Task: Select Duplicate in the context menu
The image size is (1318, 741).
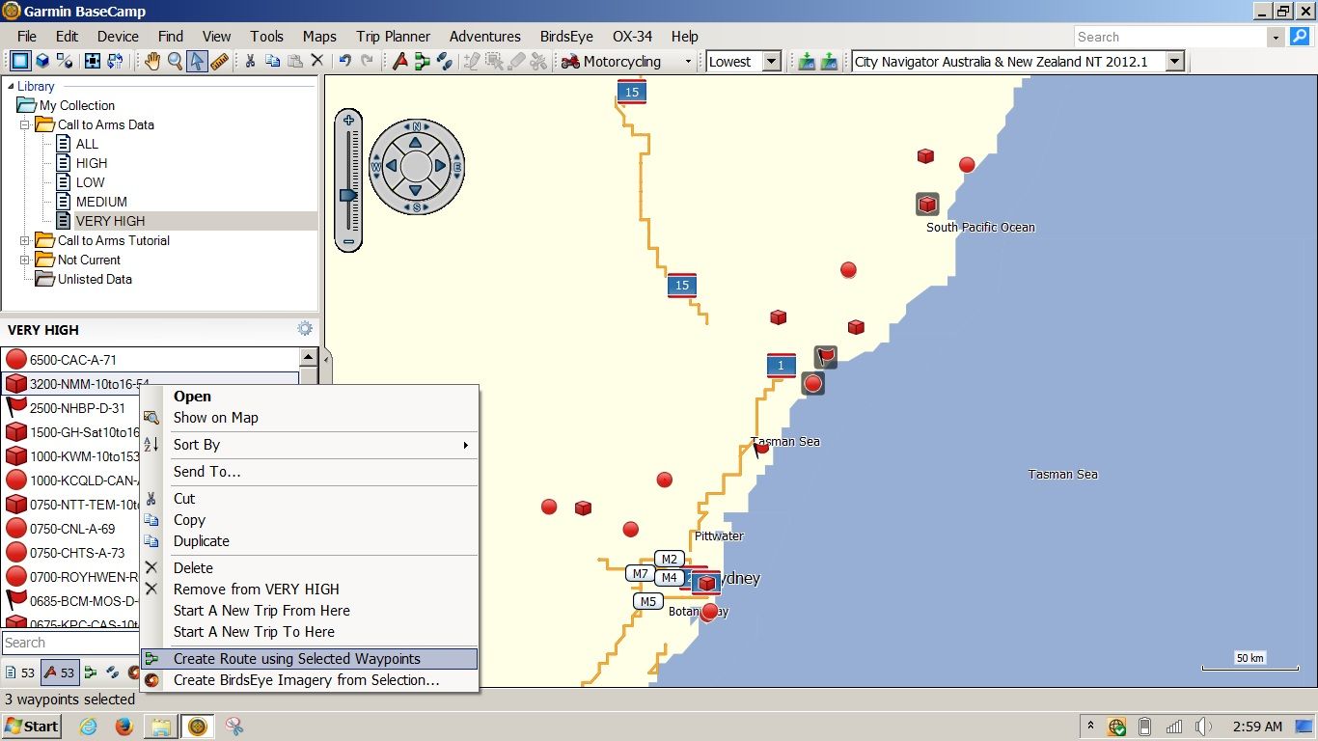Action: (309, 541)
